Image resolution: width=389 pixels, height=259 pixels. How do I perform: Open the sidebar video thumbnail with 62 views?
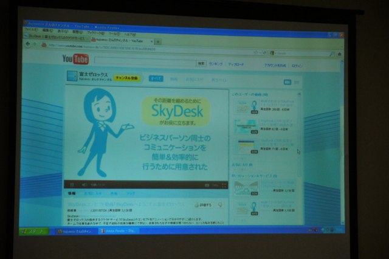click(x=246, y=126)
